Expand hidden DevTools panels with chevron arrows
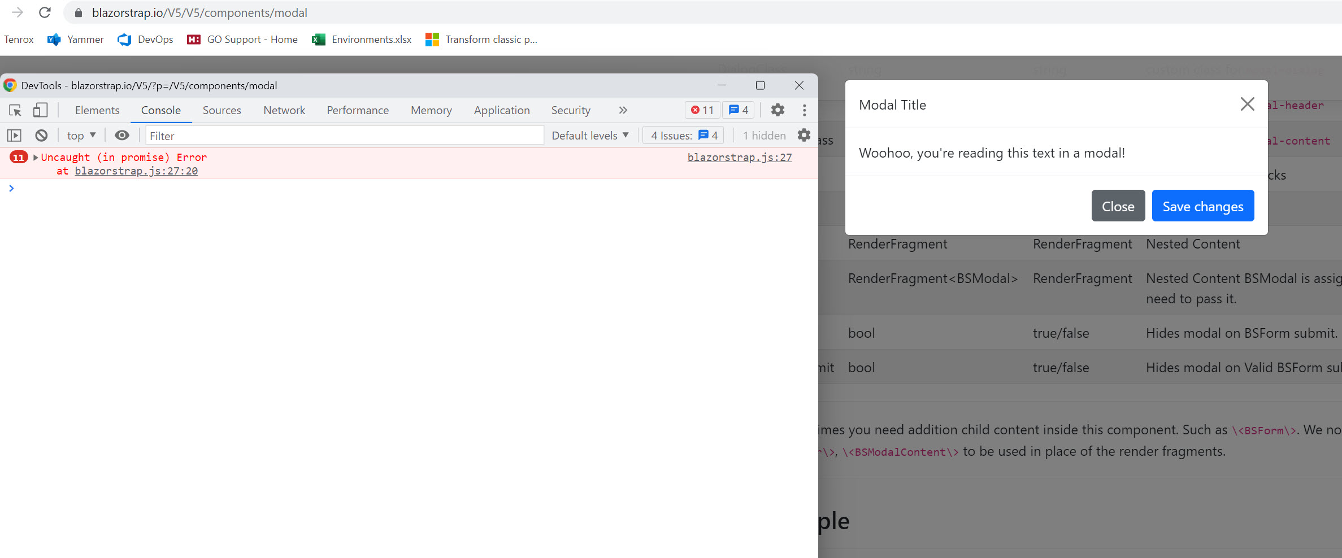Screen dimensions: 1342x558 click(622, 110)
